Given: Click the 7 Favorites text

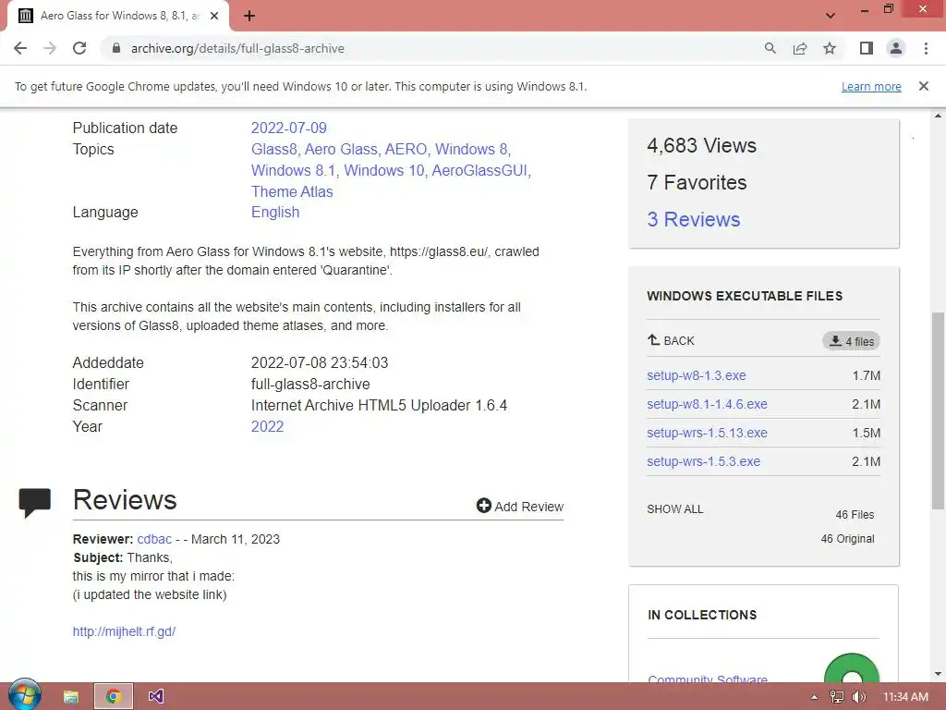Looking at the screenshot, I should click(x=697, y=182).
